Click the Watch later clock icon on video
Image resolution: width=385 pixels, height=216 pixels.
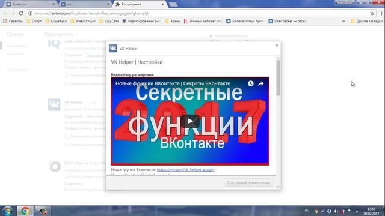pos(250,83)
